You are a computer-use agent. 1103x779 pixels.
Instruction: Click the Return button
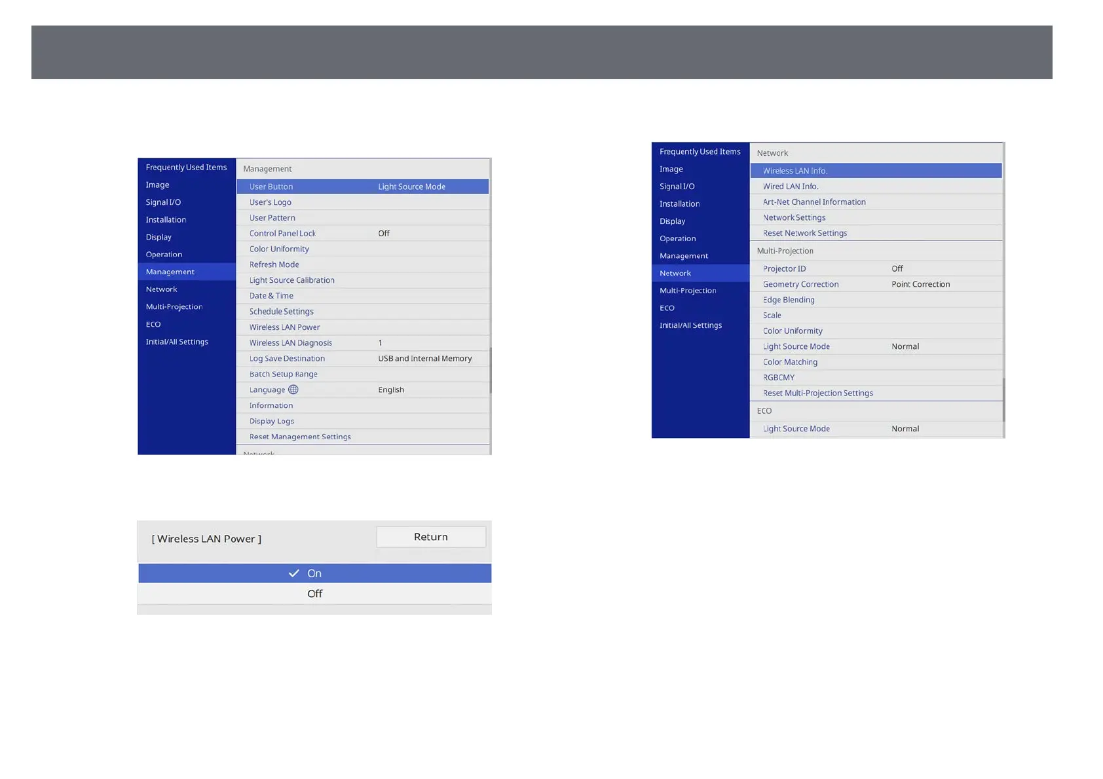tap(431, 537)
